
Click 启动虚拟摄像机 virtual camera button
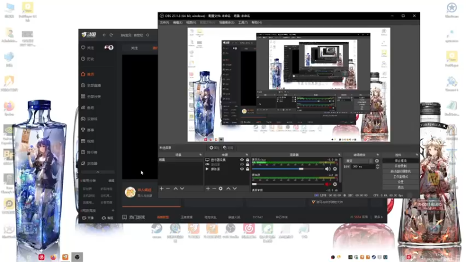coord(400,171)
